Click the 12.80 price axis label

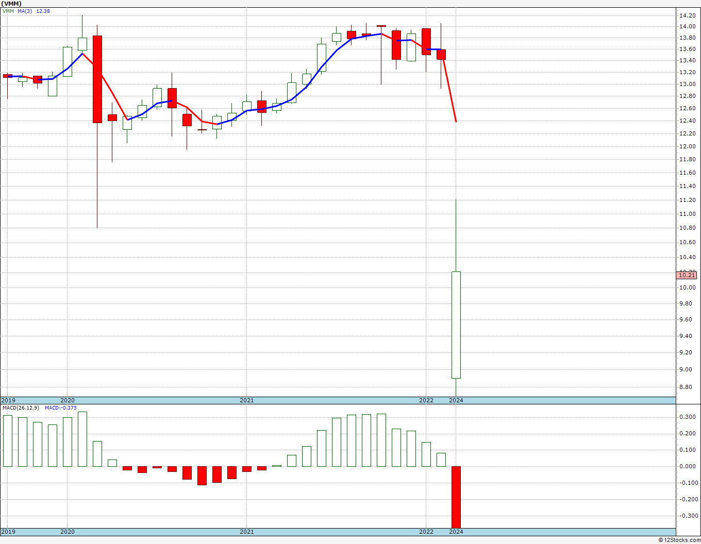point(687,96)
